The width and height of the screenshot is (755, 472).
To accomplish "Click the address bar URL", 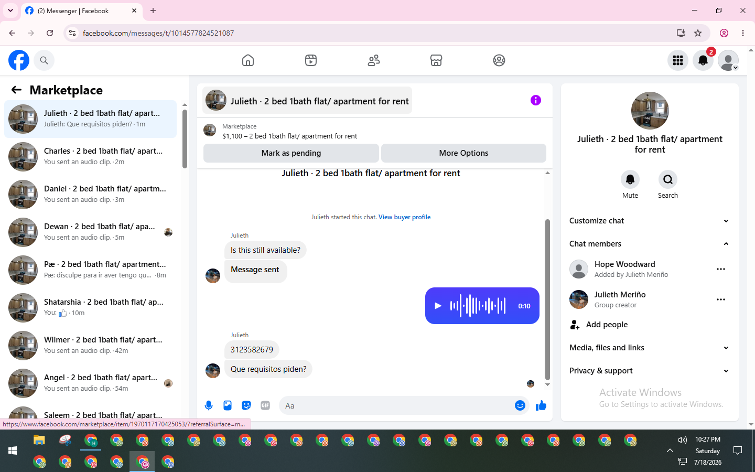I will [158, 33].
